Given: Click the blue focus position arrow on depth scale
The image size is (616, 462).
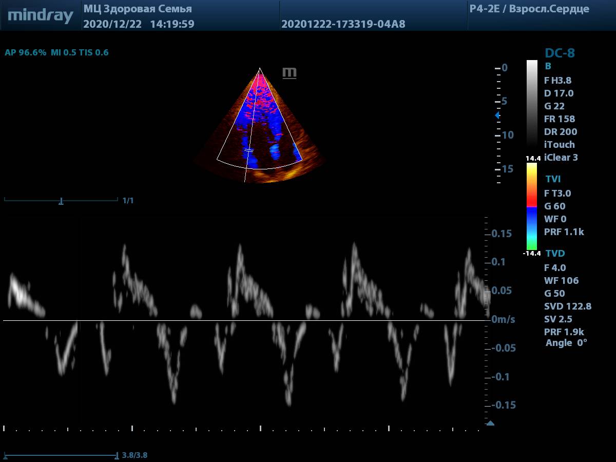Looking at the screenshot, I should (497, 115).
